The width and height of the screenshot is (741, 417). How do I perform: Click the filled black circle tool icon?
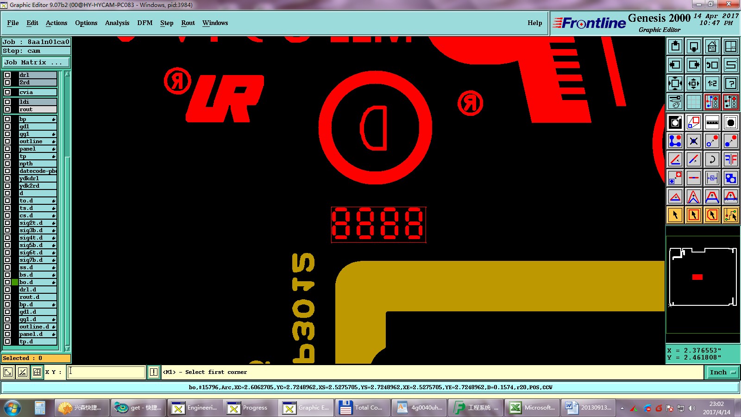pos(731,122)
